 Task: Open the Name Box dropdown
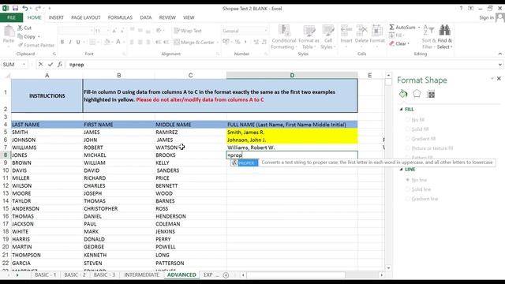[24, 65]
